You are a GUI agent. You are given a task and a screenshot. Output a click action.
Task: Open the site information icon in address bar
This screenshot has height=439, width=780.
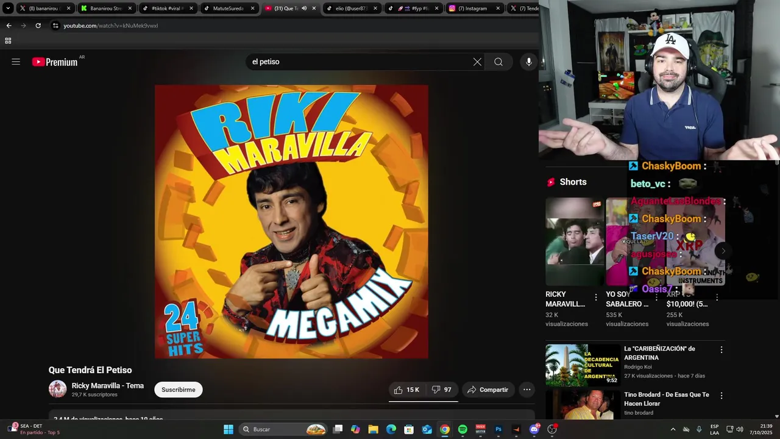55,26
